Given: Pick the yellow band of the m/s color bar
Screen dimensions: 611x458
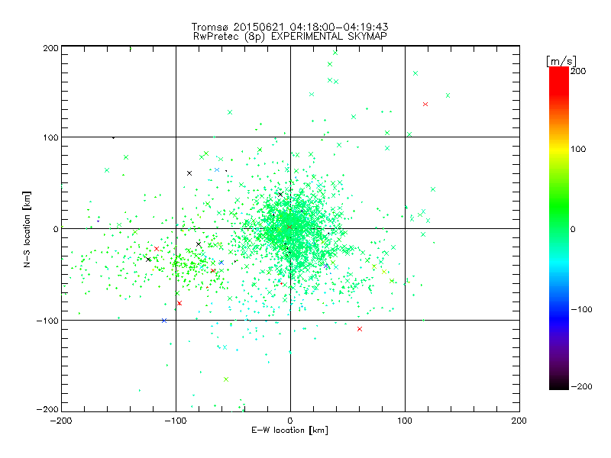Looking at the screenshot, I should [559, 149].
